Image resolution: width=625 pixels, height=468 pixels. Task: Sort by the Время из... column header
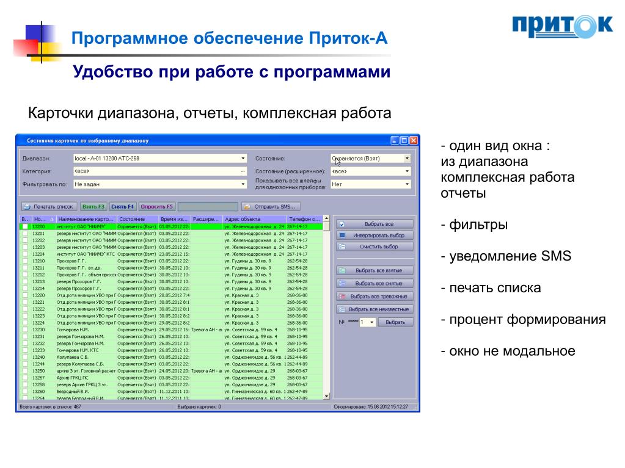(174, 219)
